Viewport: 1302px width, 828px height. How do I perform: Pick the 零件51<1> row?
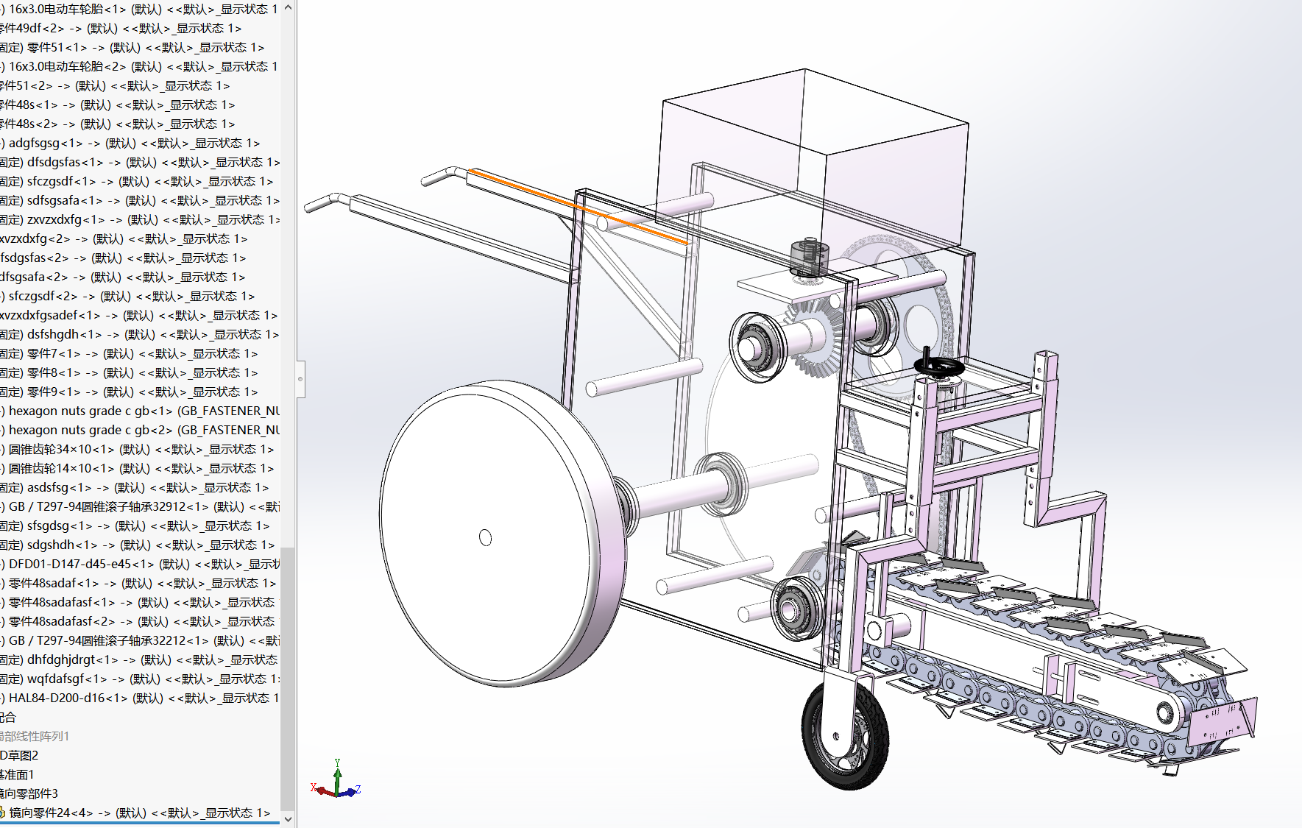132,47
